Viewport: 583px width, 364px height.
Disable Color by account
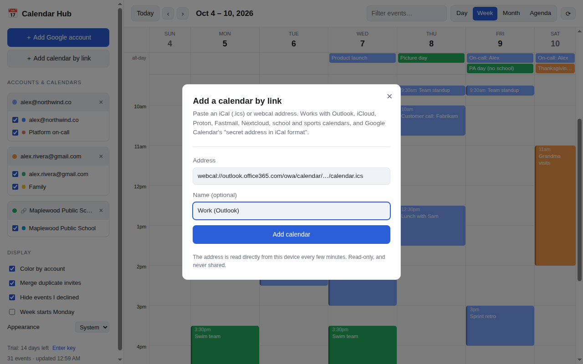pyautogui.click(x=12, y=269)
